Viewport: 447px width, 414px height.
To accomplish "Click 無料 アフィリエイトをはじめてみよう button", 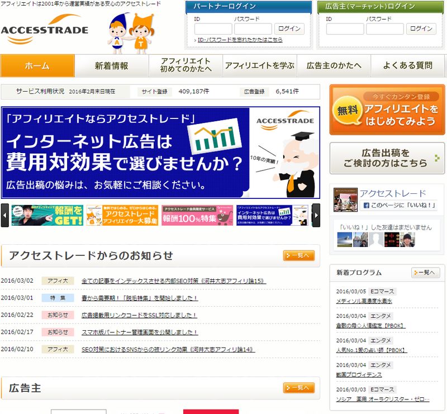I will (x=387, y=110).
